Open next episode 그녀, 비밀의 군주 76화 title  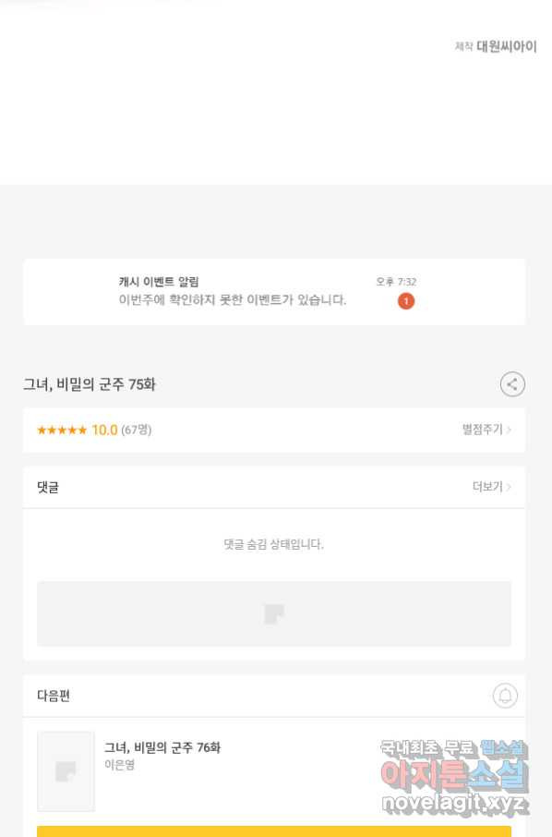pos(162,748)
